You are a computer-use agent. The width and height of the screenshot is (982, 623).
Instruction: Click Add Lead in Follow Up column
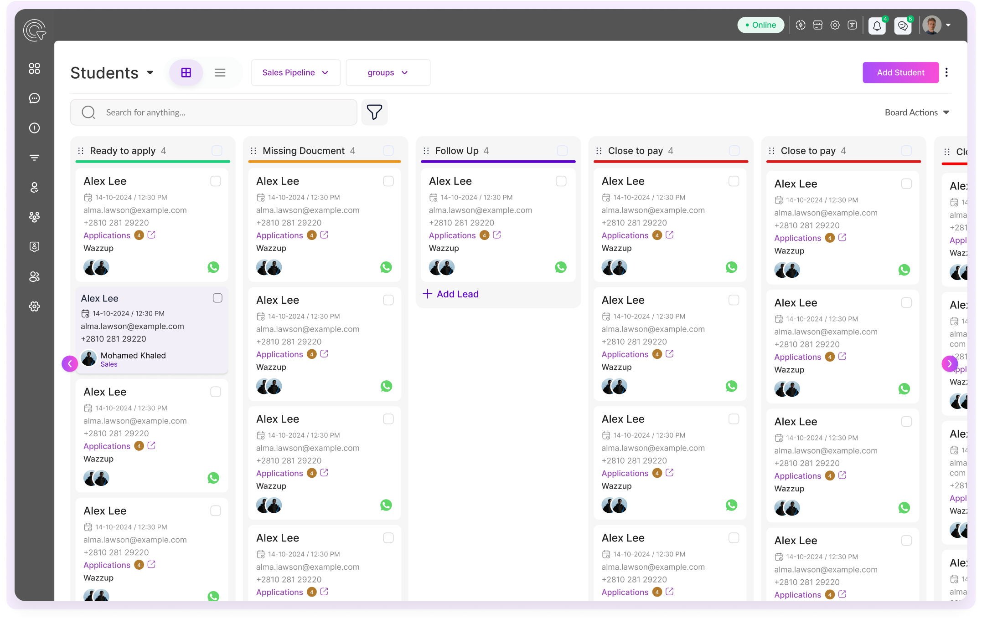pos(451,294)
